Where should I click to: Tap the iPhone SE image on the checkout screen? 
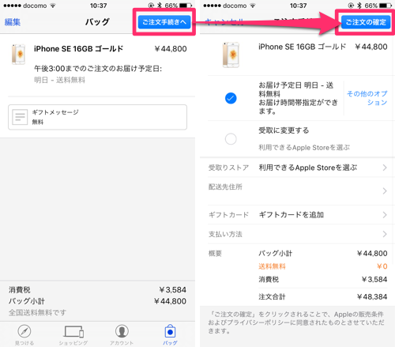pos(231,55)
